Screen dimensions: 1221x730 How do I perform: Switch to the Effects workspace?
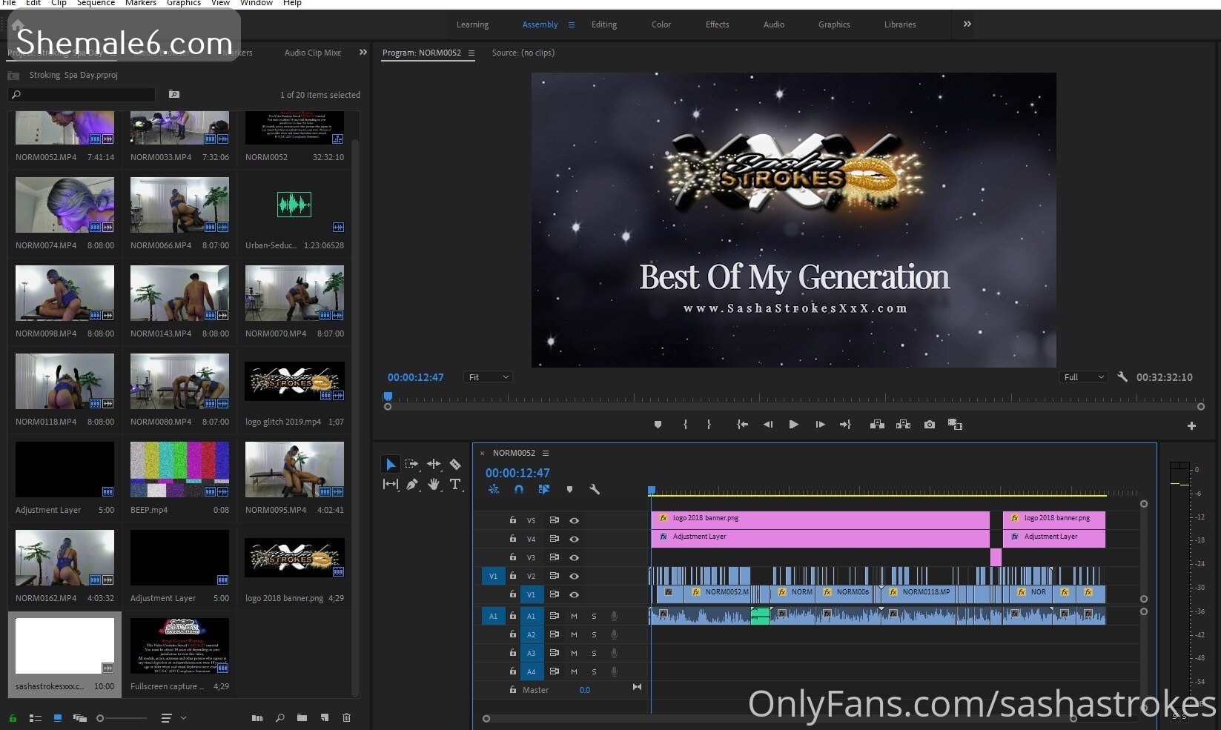[x=717, y=24]
